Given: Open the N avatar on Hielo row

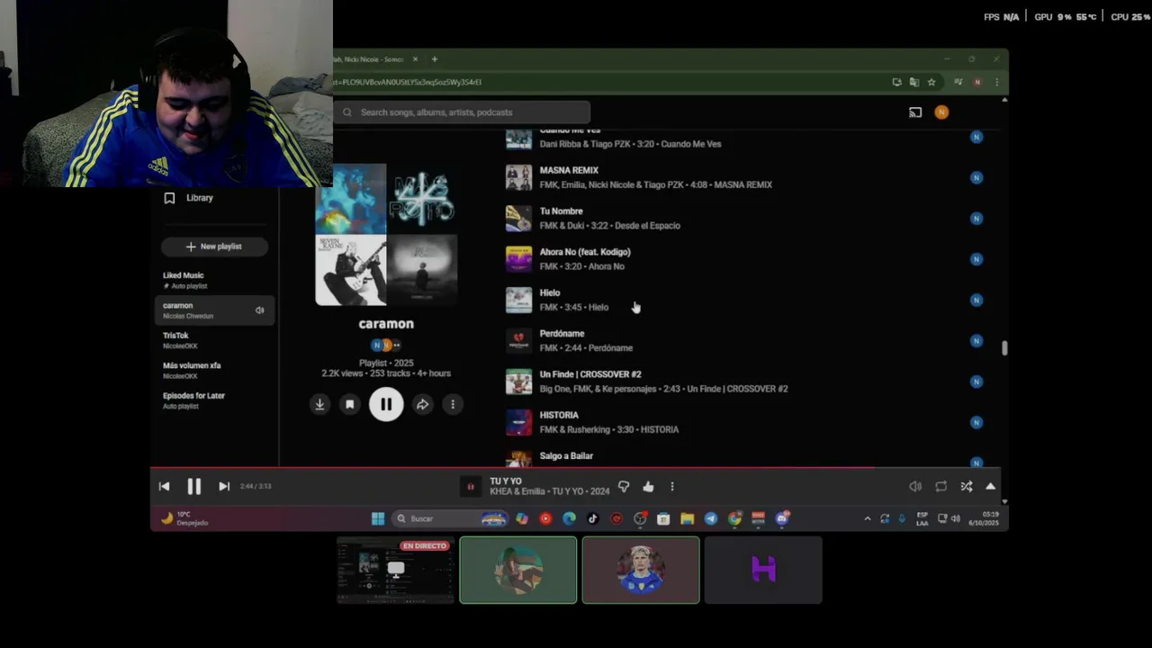Looking at the screenshot, I should [x=976, y=300].
